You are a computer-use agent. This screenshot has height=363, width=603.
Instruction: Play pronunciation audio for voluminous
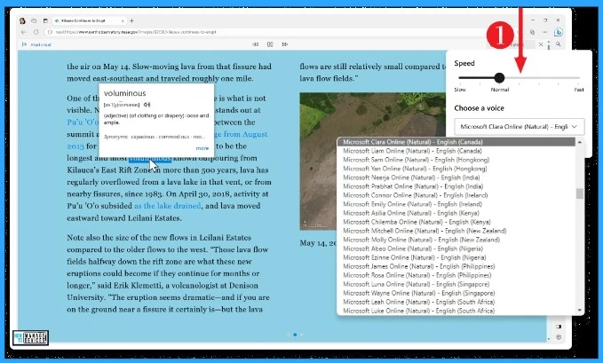(x=147, y=105)
